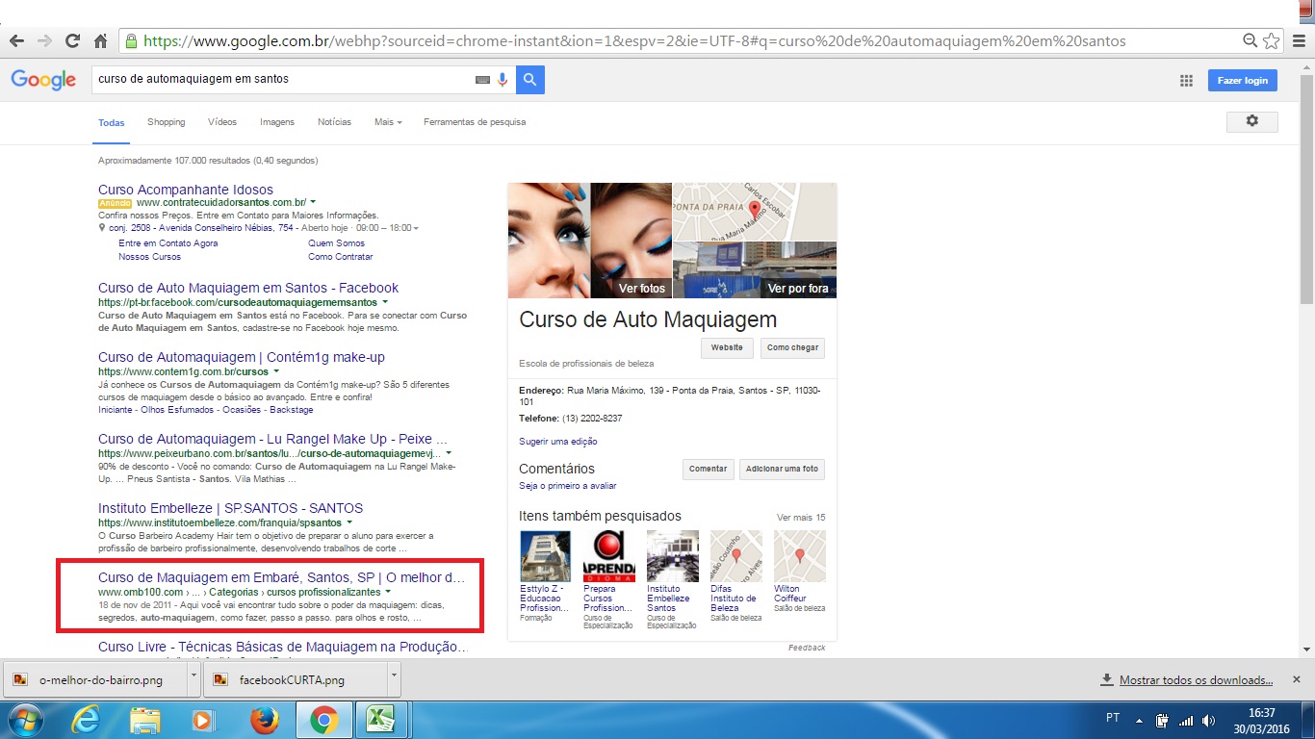Open the browser home page icon
This screenshot has height=739, width=1315.
(x=100, y=41)
